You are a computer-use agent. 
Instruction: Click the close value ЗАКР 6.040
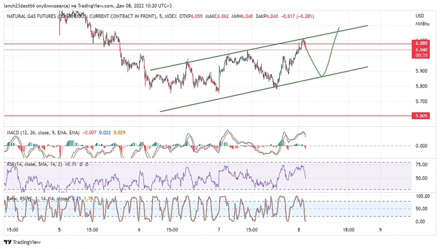(x=267, y=16)
